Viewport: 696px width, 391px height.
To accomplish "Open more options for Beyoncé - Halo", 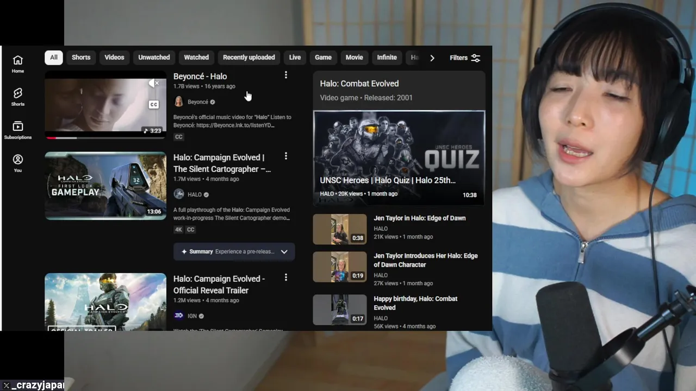I will point(286,75).
